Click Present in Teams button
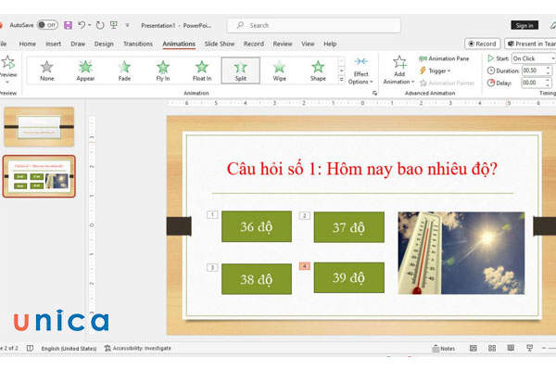556x371 pixels. coord(531,44)
